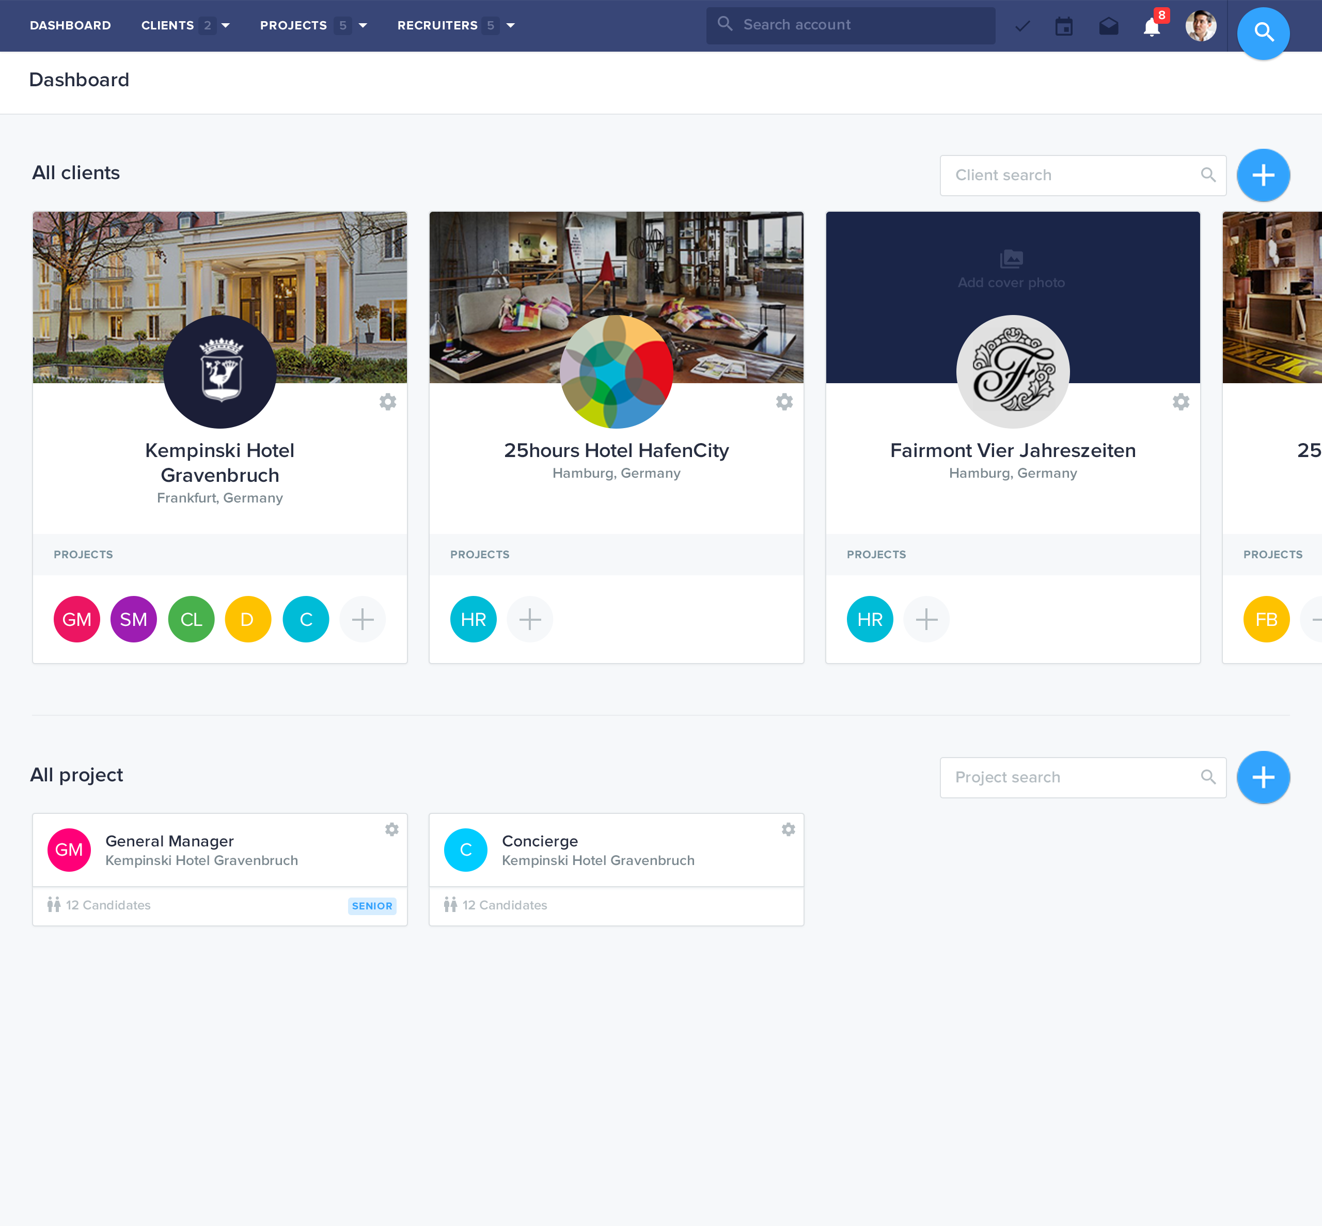Focus the Project search field

coord(1083,778)
